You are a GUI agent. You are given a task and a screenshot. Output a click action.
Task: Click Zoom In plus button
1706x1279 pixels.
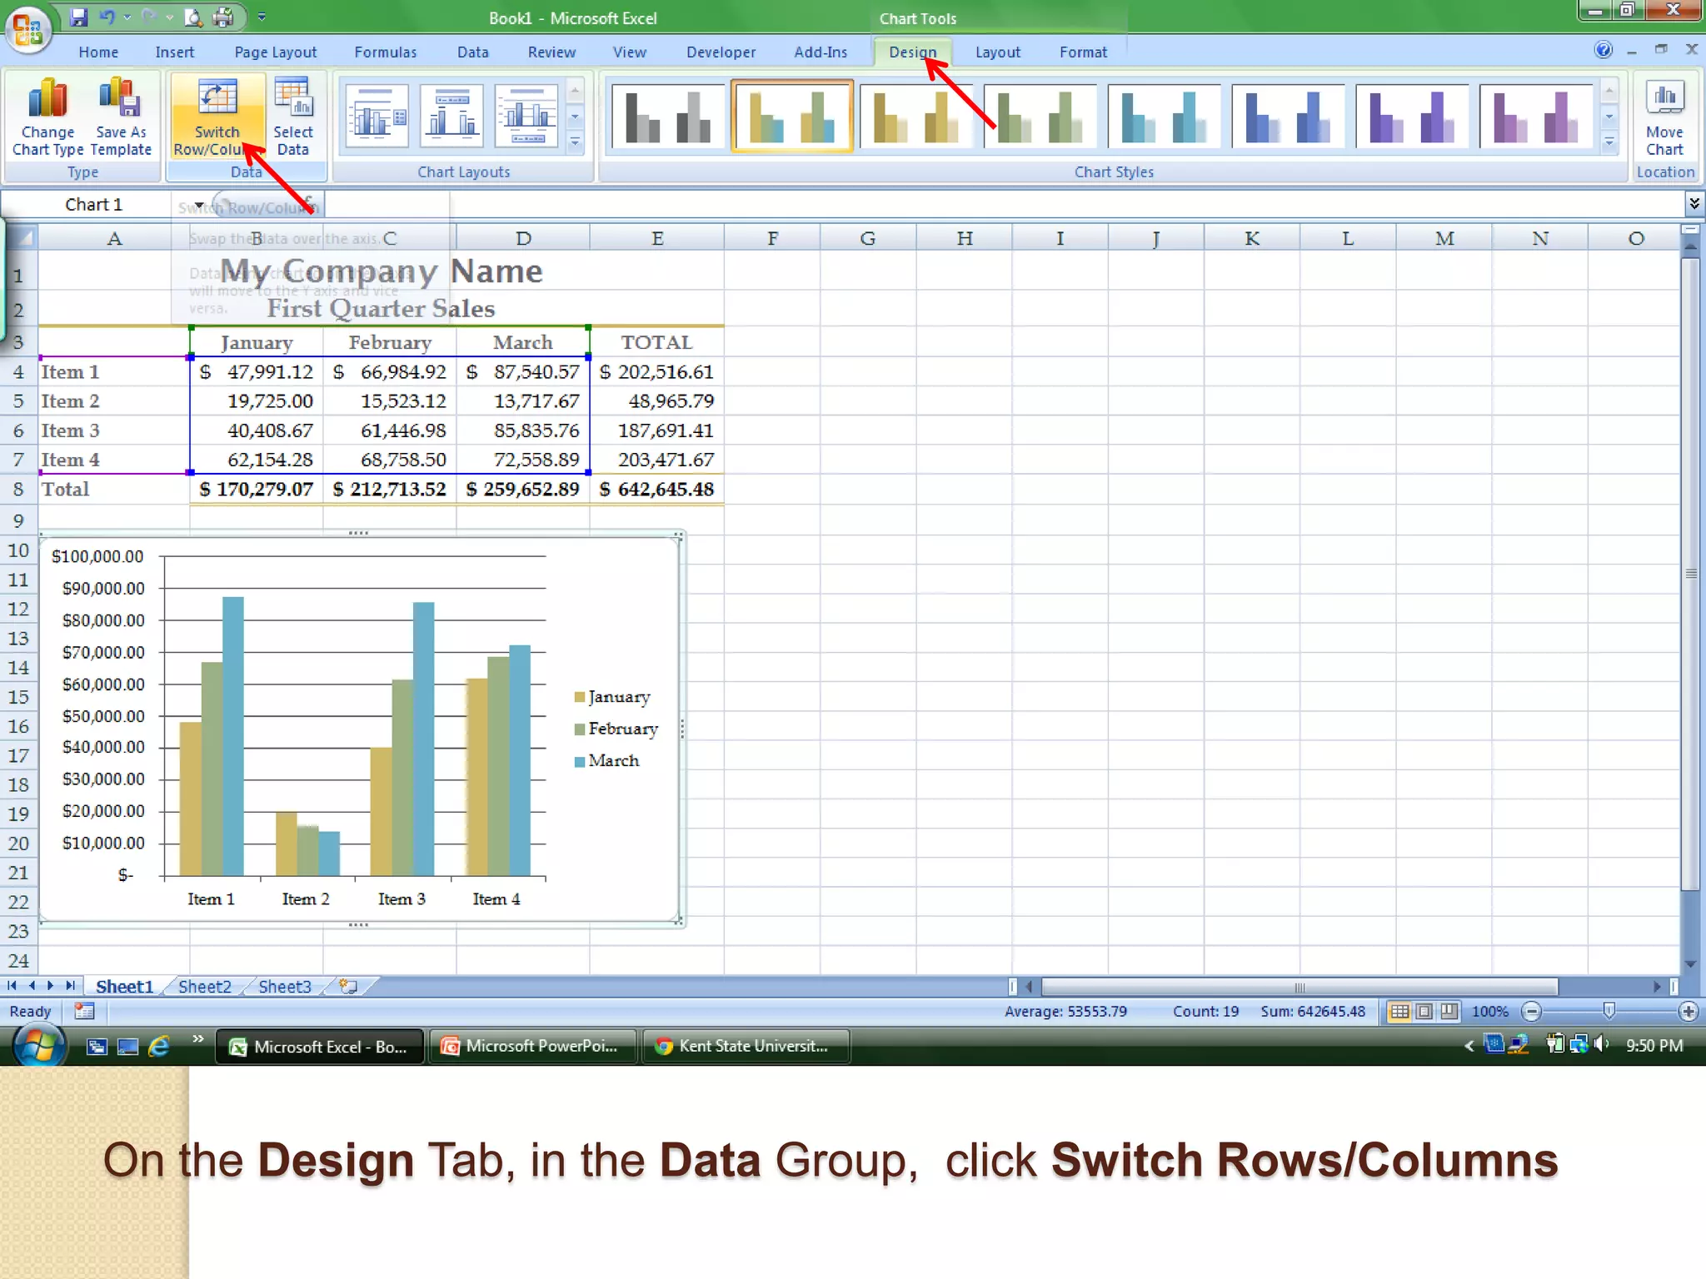[x=1689, y=1012]
